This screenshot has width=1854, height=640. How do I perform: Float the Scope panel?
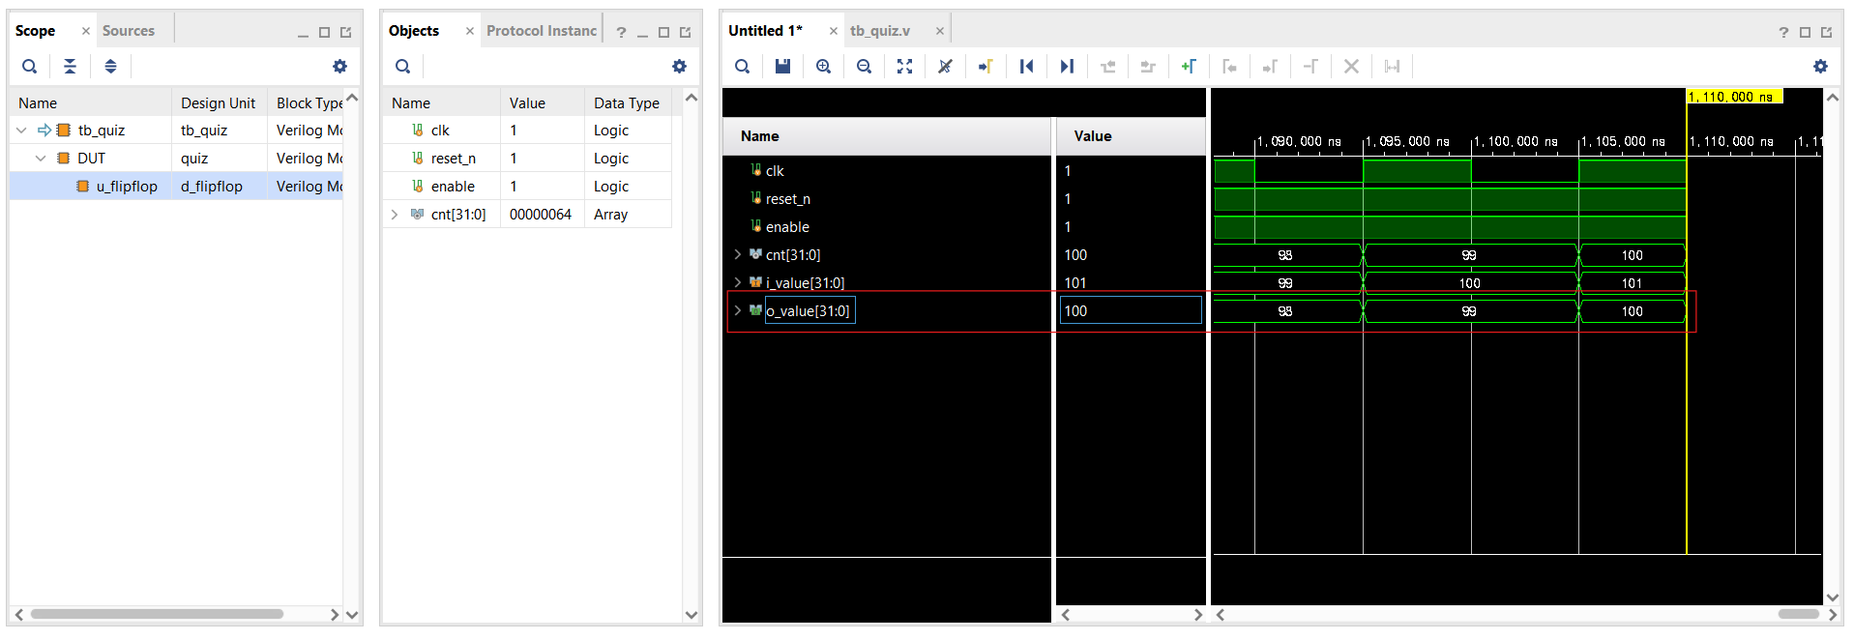pos(345,32)
